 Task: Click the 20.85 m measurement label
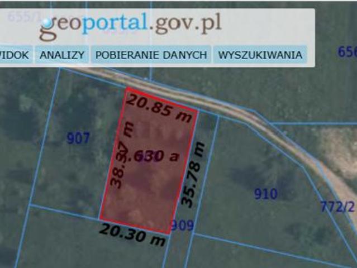tap(159, 108)
